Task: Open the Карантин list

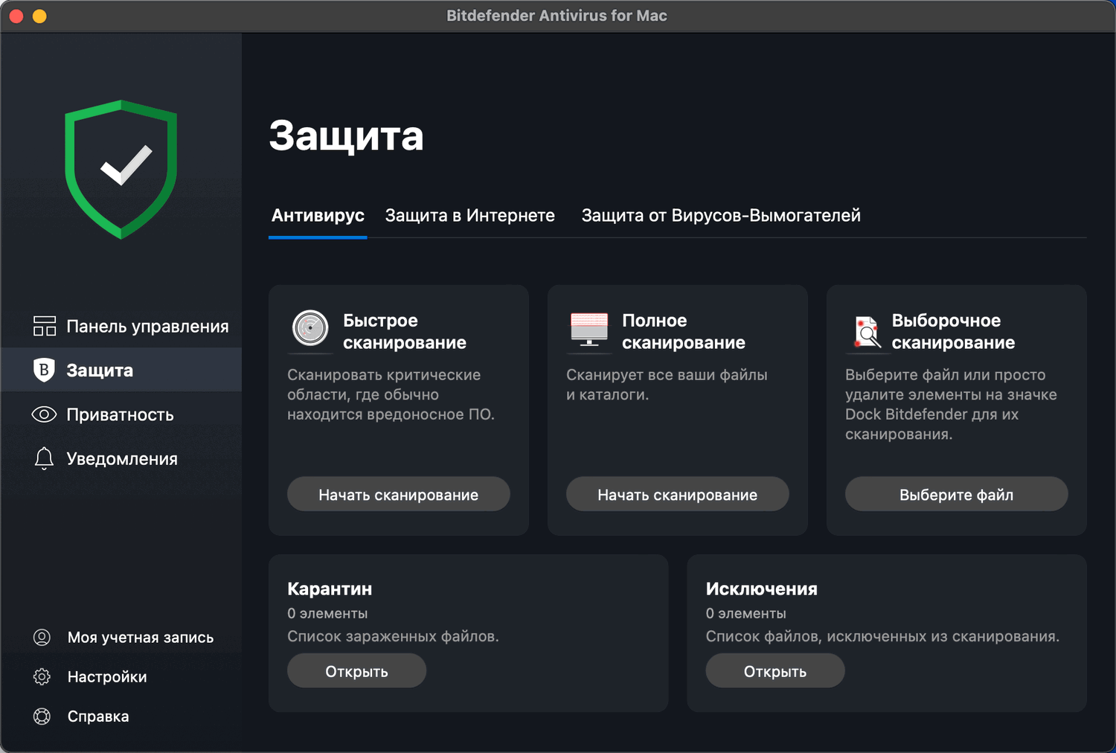Action: pyautogui.click(x=357, y=671)
